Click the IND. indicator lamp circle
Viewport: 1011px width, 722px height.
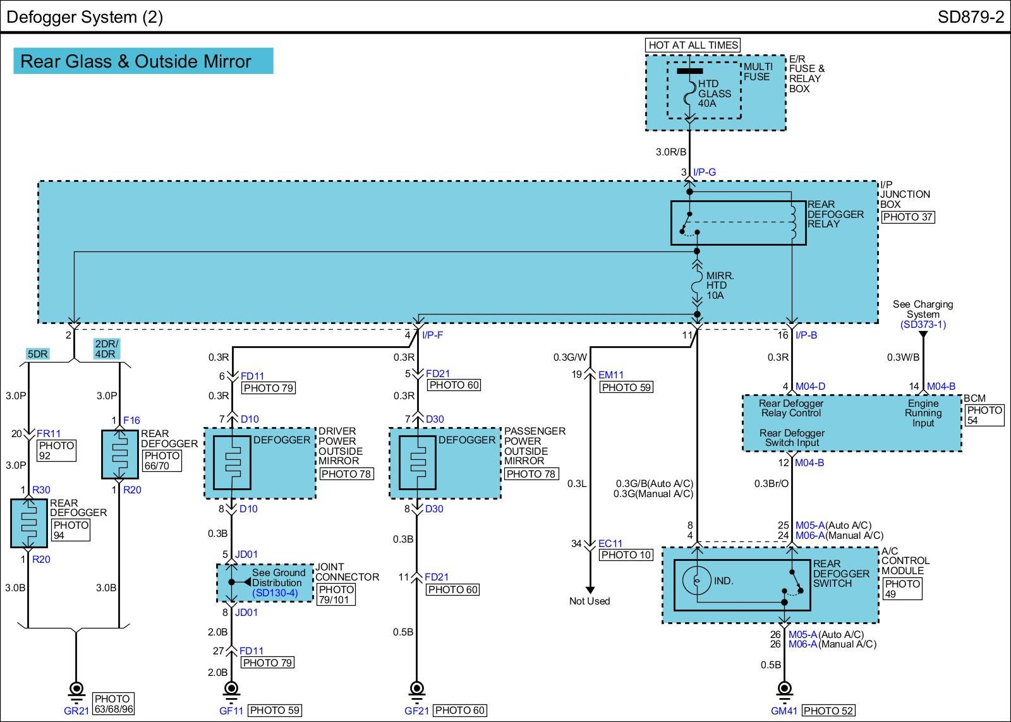697,580
